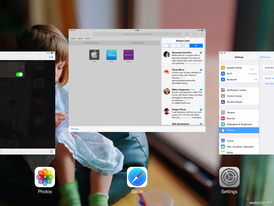Switch to the Swallowtail Games tab

[91, 43]
